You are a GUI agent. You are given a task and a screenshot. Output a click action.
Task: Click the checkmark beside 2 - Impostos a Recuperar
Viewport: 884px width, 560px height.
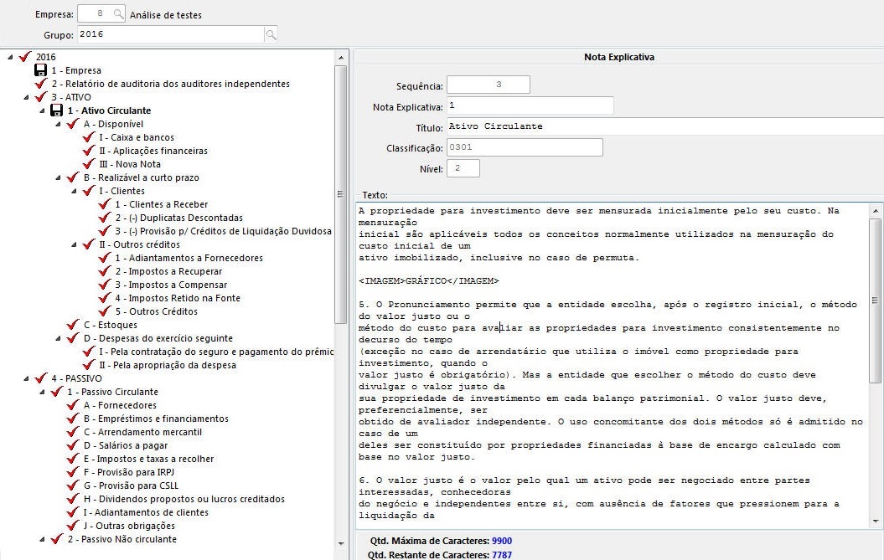click(104, 271)
